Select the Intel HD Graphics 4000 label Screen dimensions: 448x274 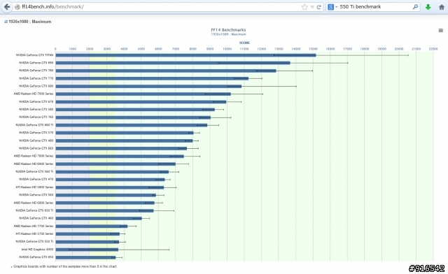37,250
